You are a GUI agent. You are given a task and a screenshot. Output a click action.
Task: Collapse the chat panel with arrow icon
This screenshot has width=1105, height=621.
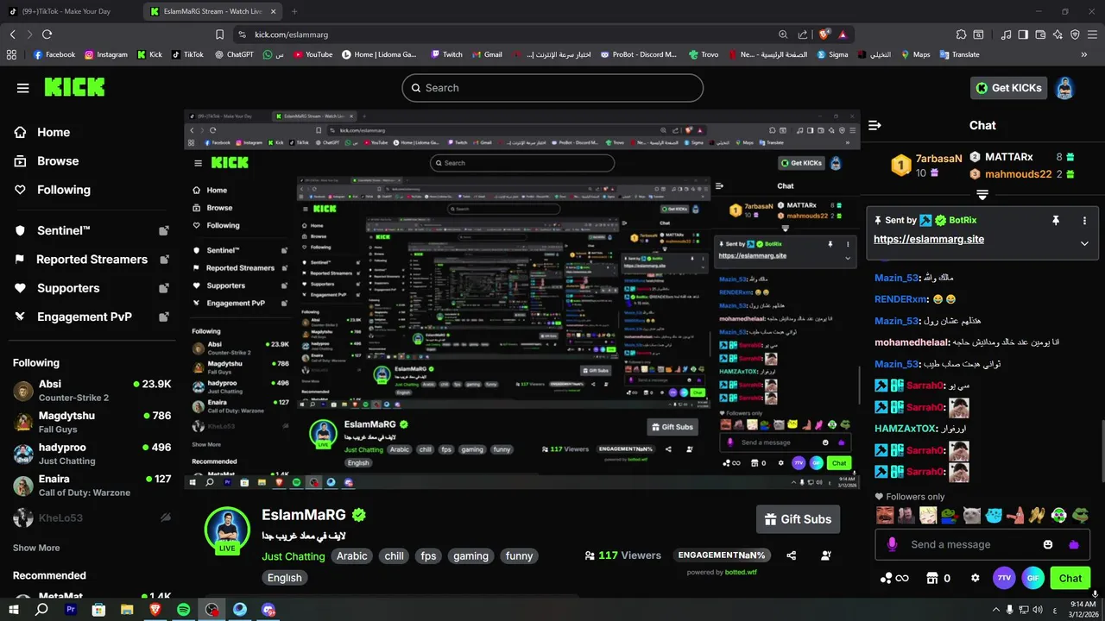pyautogui.click(x=875, y=125)
